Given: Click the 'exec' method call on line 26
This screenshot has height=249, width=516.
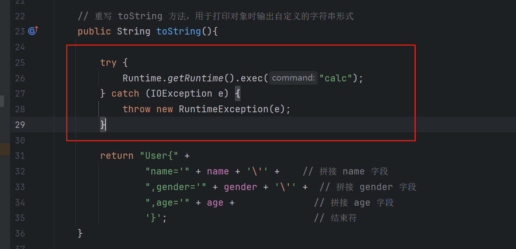Looking at the screenshot, I should click(251, 78).
